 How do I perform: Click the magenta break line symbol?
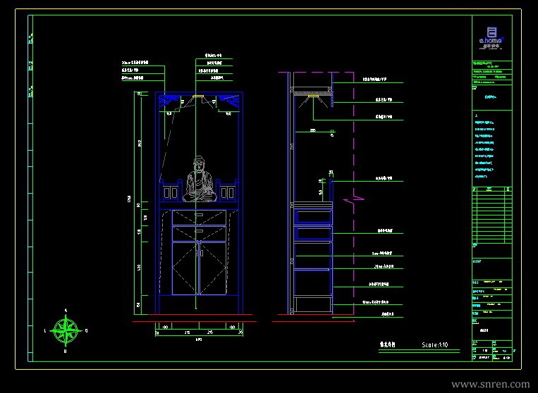[x=354, y=199]
